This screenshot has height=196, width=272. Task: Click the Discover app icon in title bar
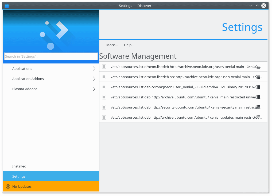7,6
